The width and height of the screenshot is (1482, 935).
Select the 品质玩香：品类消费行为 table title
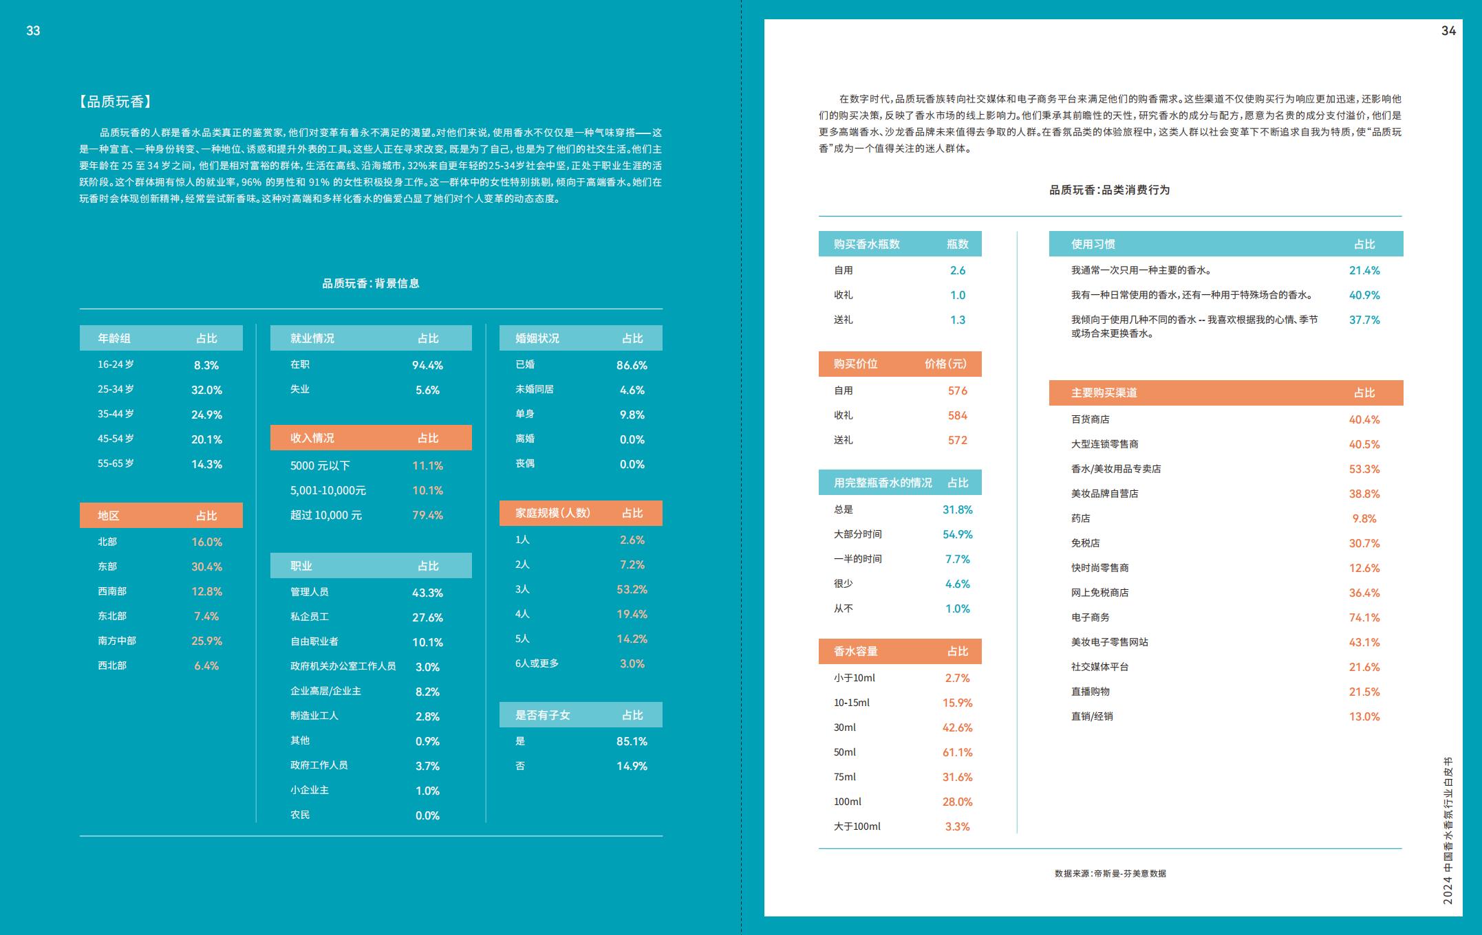click(1110, 190)
